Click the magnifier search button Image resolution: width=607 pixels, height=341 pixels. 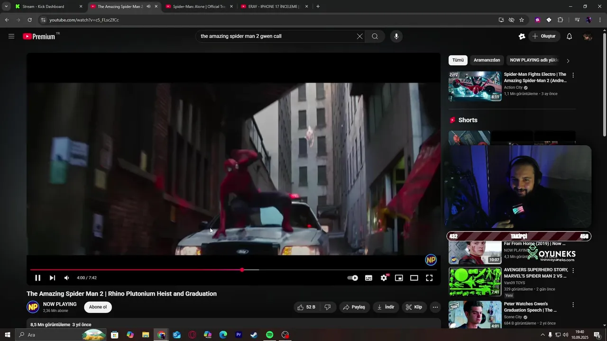(375, 36)
